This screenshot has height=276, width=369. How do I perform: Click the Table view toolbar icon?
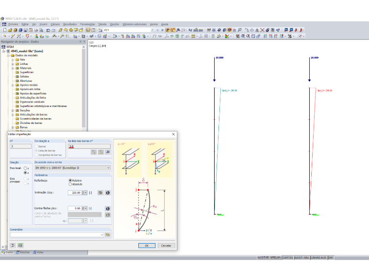[93, 30]
